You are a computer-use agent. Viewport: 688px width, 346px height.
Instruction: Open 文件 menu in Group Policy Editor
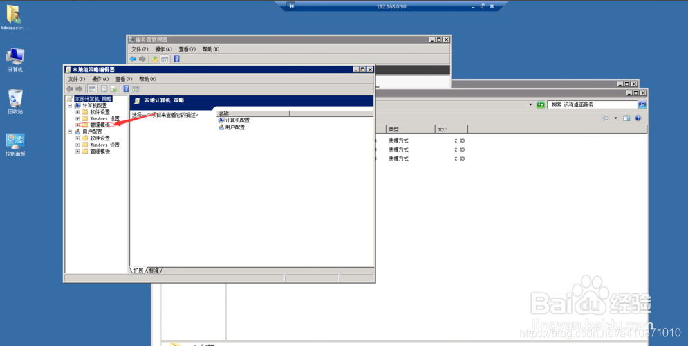tap(76, 79)
